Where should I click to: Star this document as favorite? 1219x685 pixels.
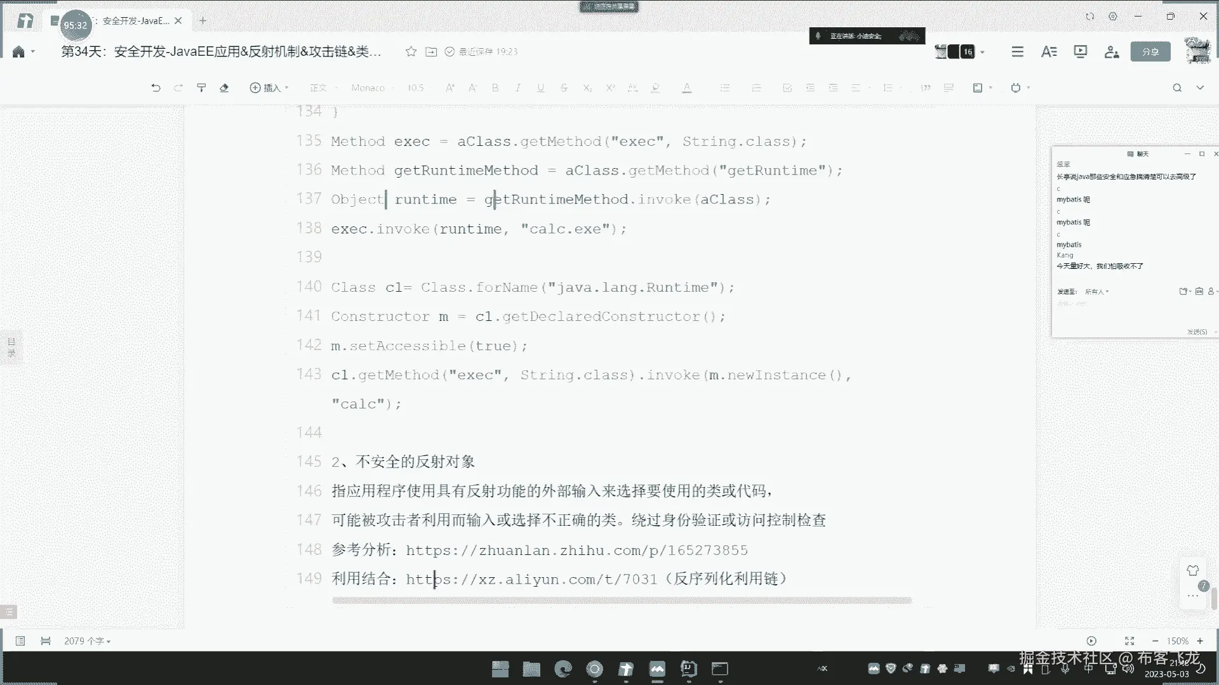[411, 51]
